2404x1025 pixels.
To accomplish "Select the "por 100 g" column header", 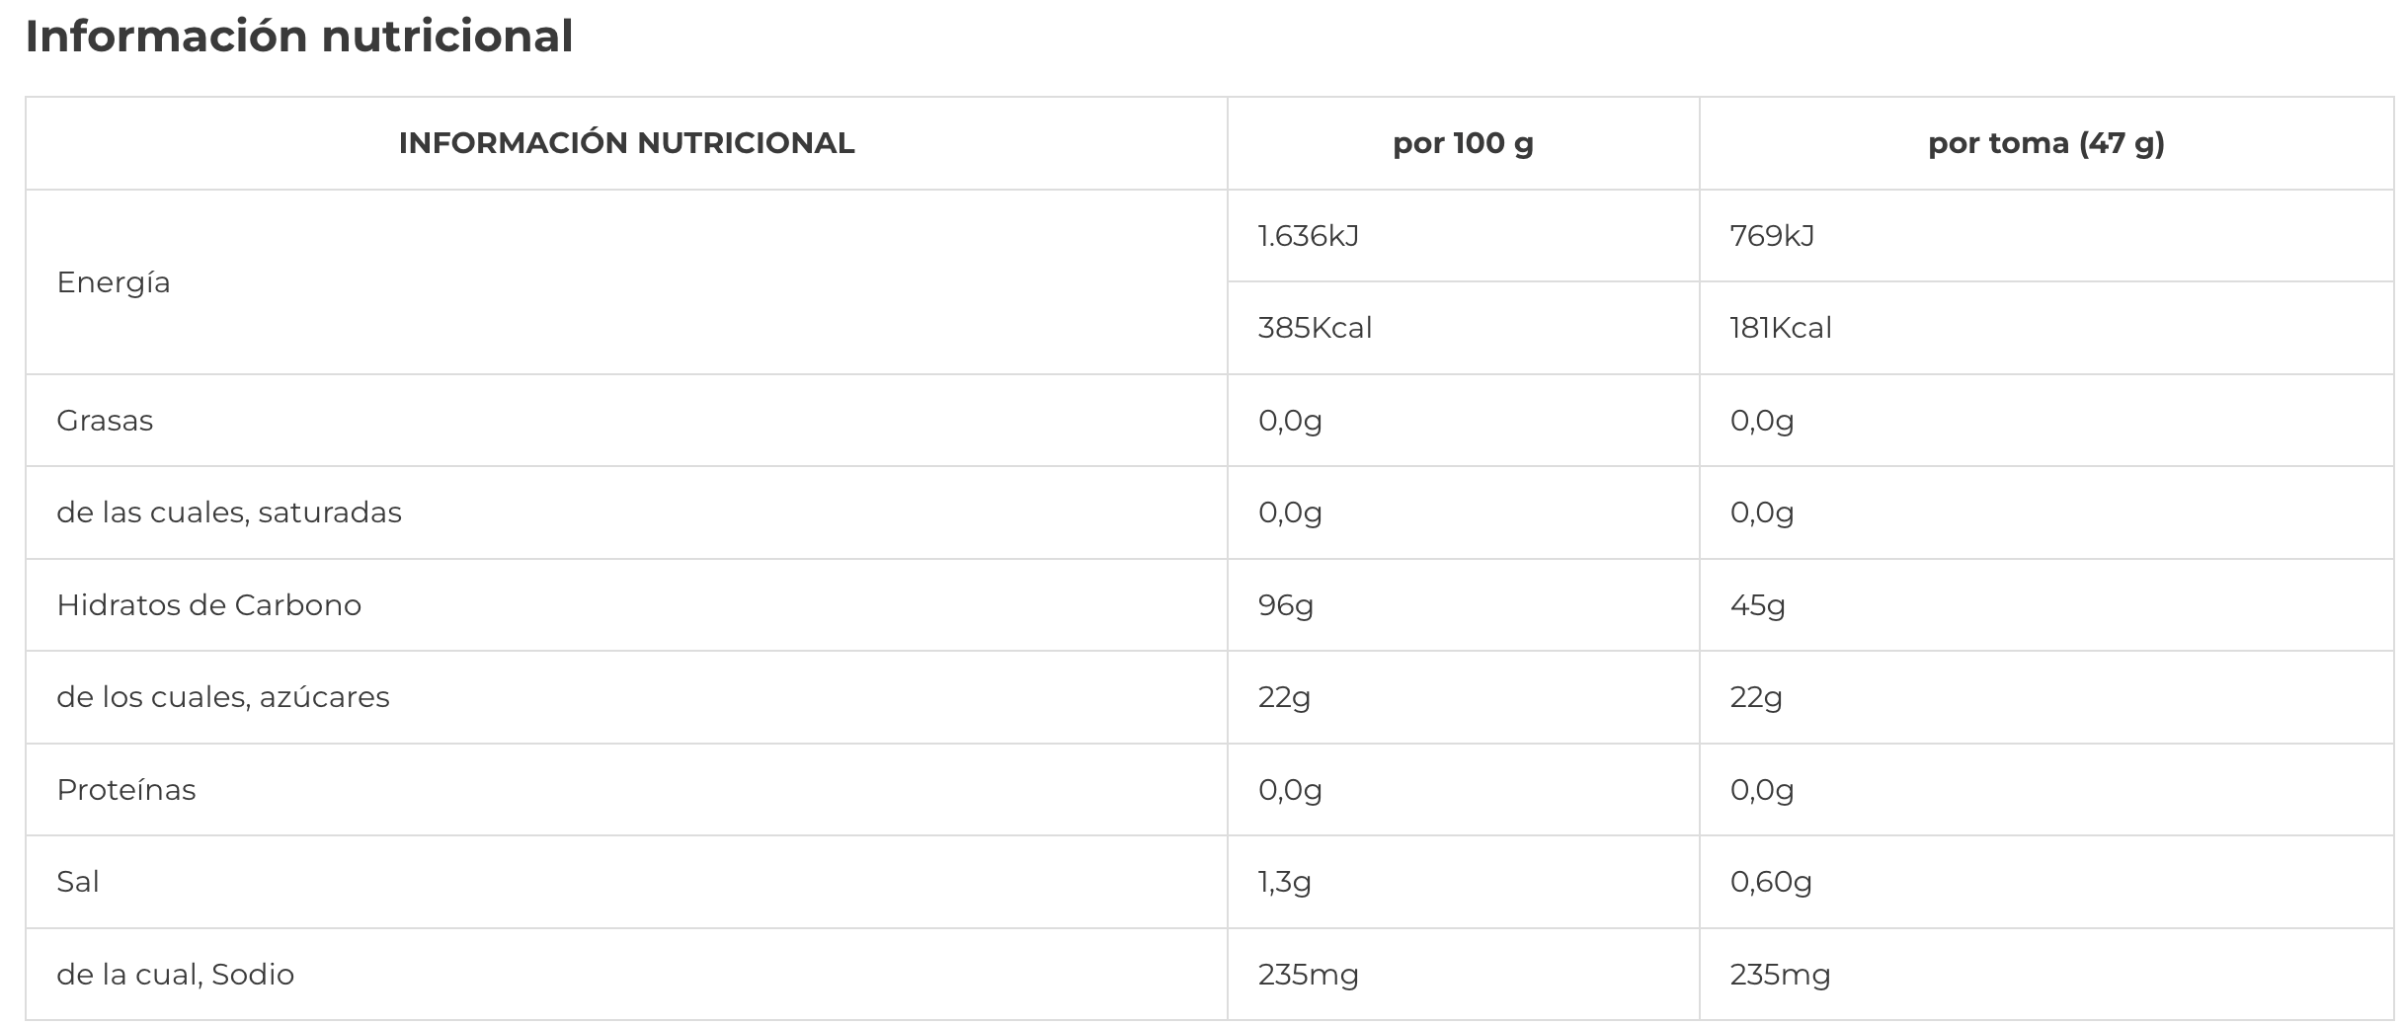I will [1463, 143].
